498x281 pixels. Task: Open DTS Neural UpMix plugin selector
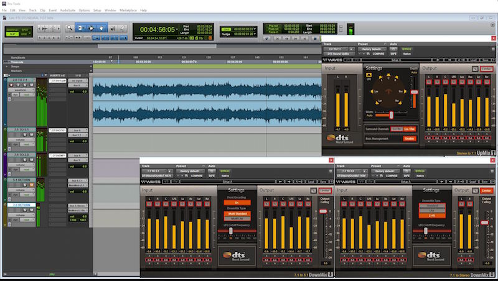click(x=339, y=53)
